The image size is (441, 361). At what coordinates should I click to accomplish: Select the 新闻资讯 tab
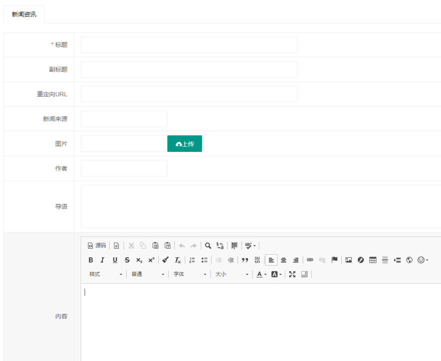point(24,15)
